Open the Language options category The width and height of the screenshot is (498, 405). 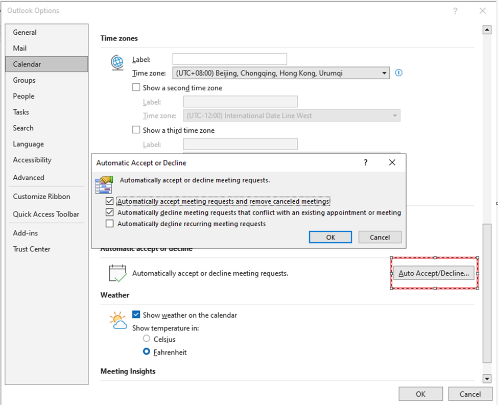[x=46, y=144]
